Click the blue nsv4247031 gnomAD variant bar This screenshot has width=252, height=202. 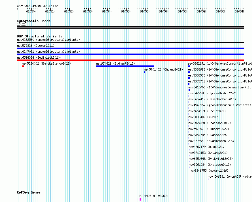point(130,54)
